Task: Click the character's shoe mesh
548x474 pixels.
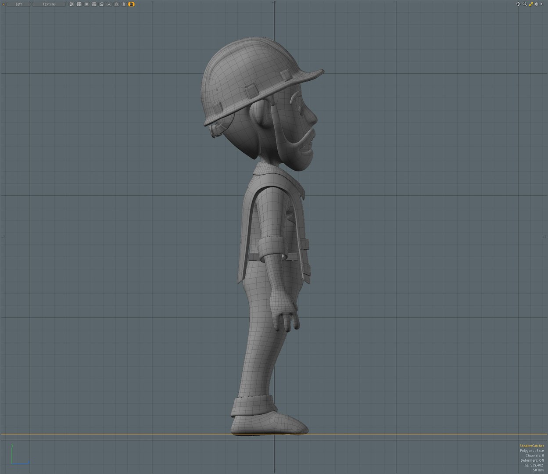Action: click(x=269, y=424)
